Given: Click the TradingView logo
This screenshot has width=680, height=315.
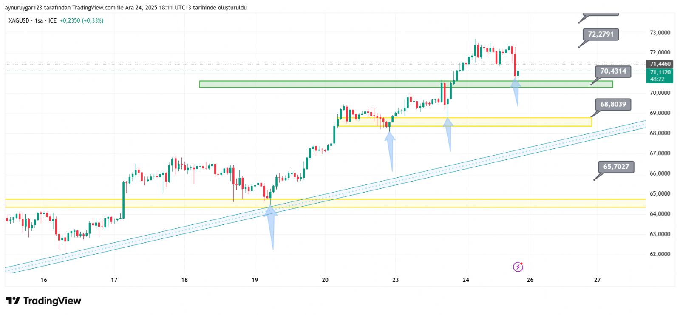Looking at the screenshot, I should 43,301.
